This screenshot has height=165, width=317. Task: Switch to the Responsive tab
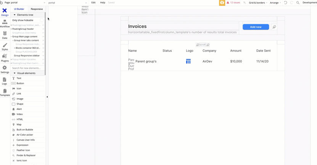point(37,9)
